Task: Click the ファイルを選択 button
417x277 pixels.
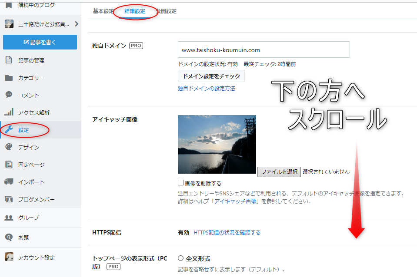Action: (x=279, y=172)
